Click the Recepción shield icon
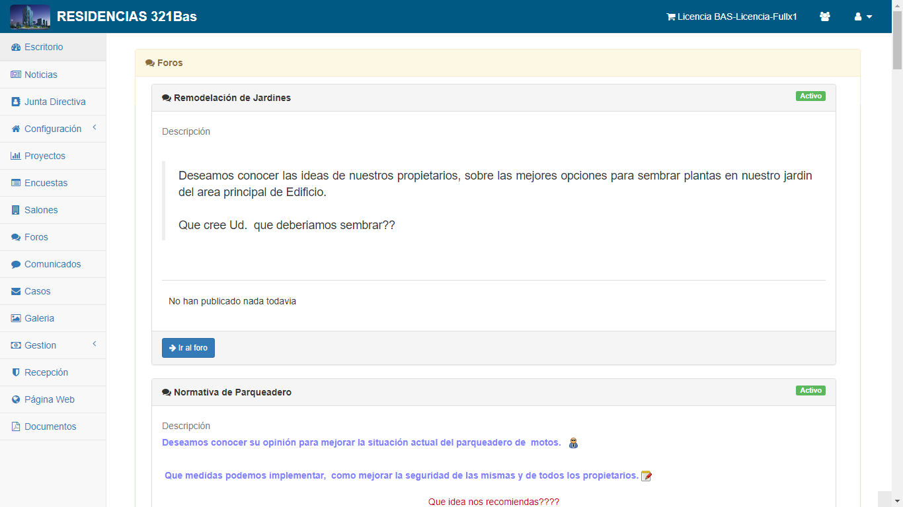This screenshot has width=903, height=507. (x=16, y=372)
